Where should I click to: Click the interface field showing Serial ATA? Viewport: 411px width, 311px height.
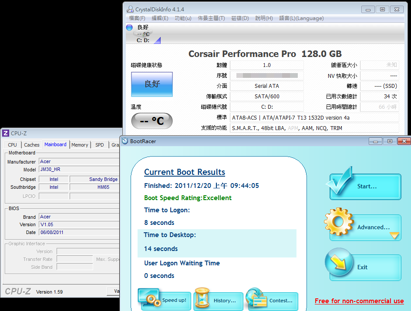click(x=267, y=86)
